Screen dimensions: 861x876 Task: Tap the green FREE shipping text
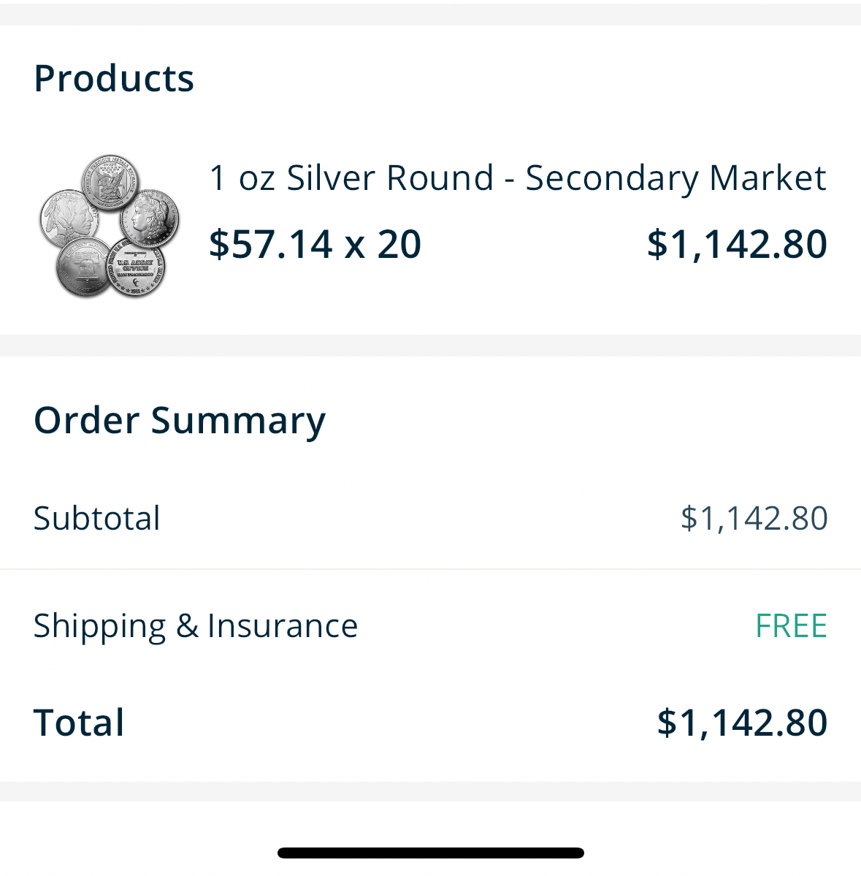pyautogui.click(x=790, y=626)
